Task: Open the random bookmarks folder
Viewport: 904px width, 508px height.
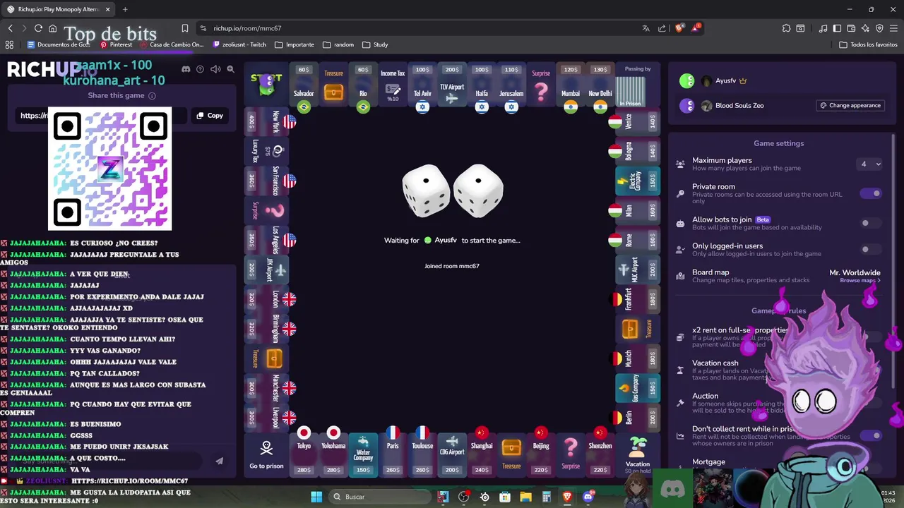Action: click(338, 44)
